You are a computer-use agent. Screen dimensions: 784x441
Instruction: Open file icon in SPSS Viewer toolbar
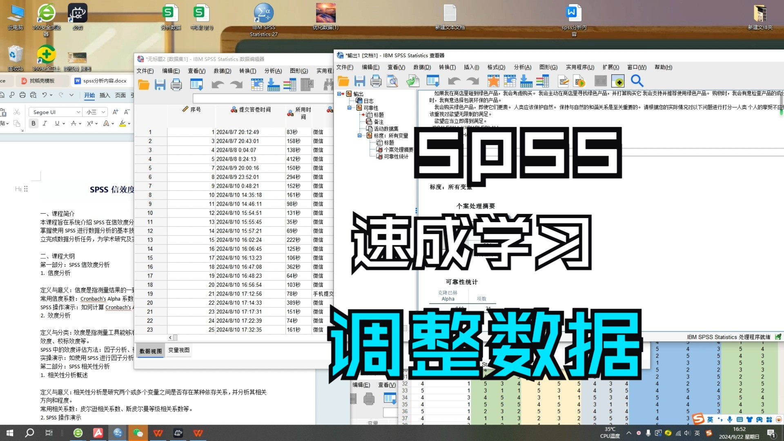pyautogui.click(x=343, y=81)
